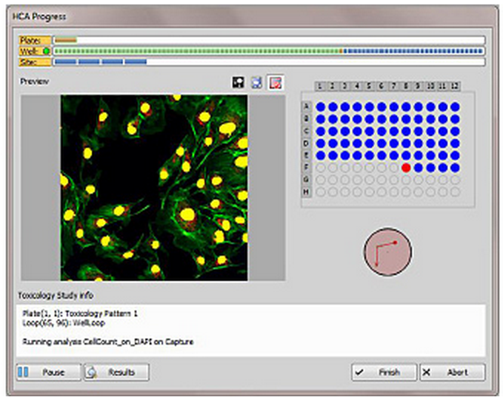Click the pause icon on Pause button

click(23, 372)
